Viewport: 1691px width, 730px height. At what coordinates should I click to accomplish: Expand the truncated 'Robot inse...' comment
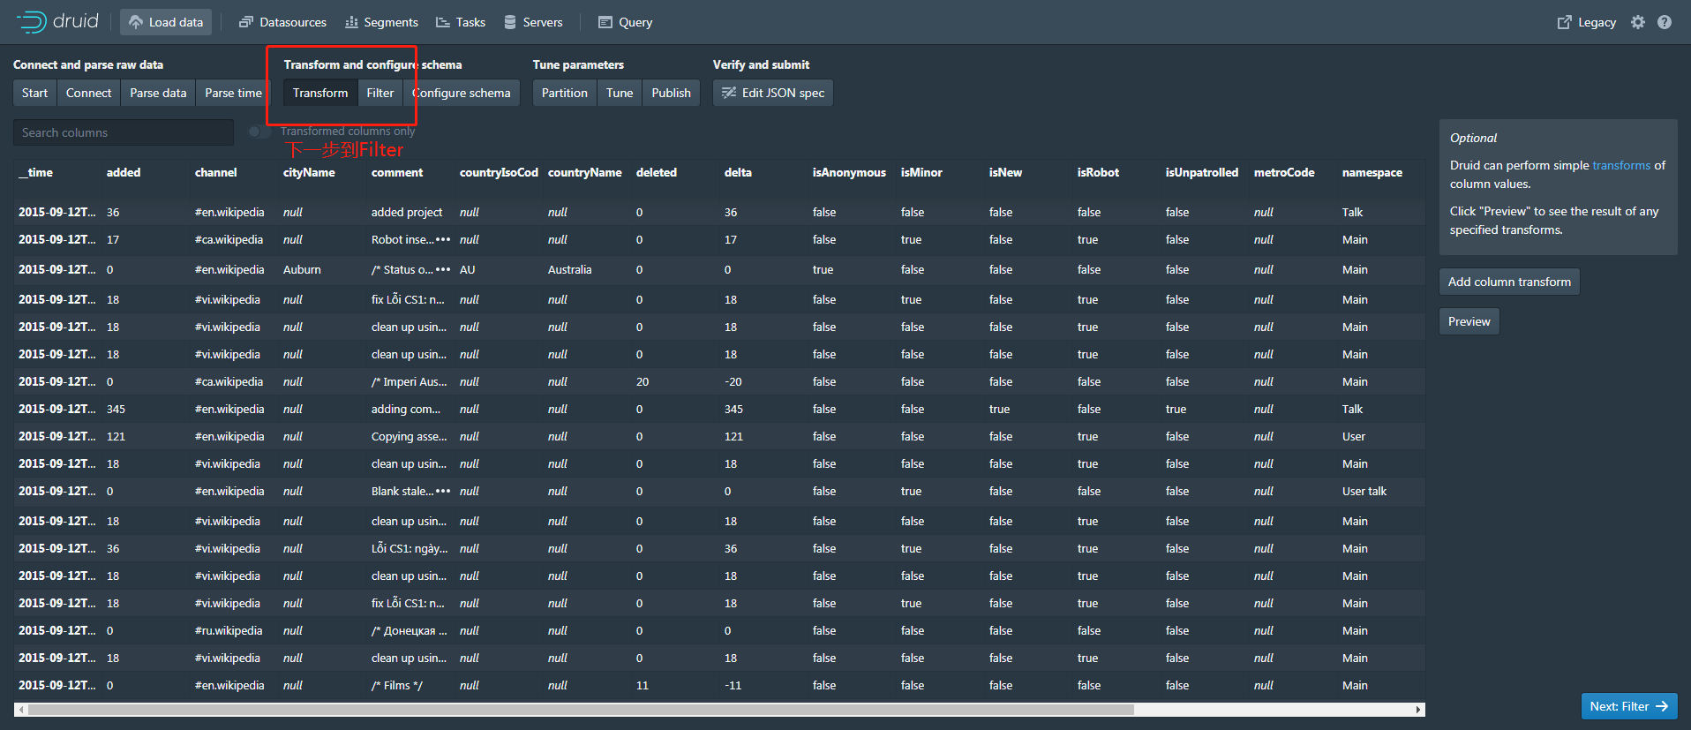[x=443, y=240]
